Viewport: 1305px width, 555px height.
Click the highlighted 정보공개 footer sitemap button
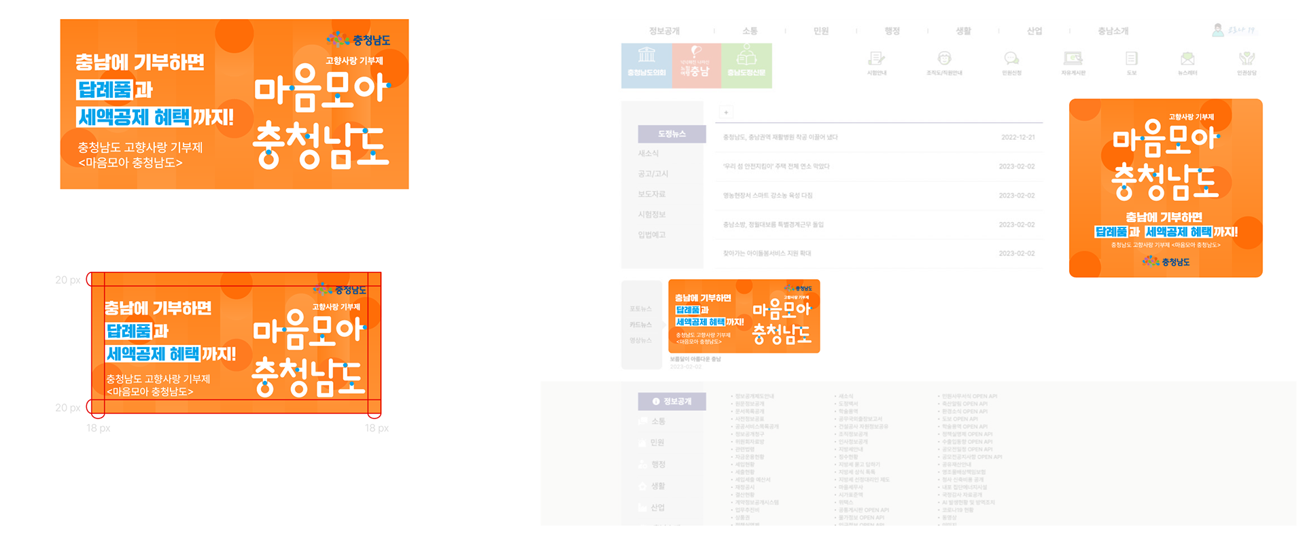pos(672,401)
